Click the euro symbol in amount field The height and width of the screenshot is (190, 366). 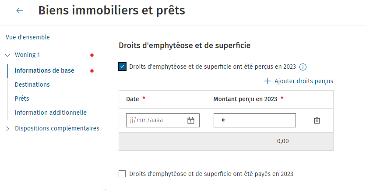(223, 120)
